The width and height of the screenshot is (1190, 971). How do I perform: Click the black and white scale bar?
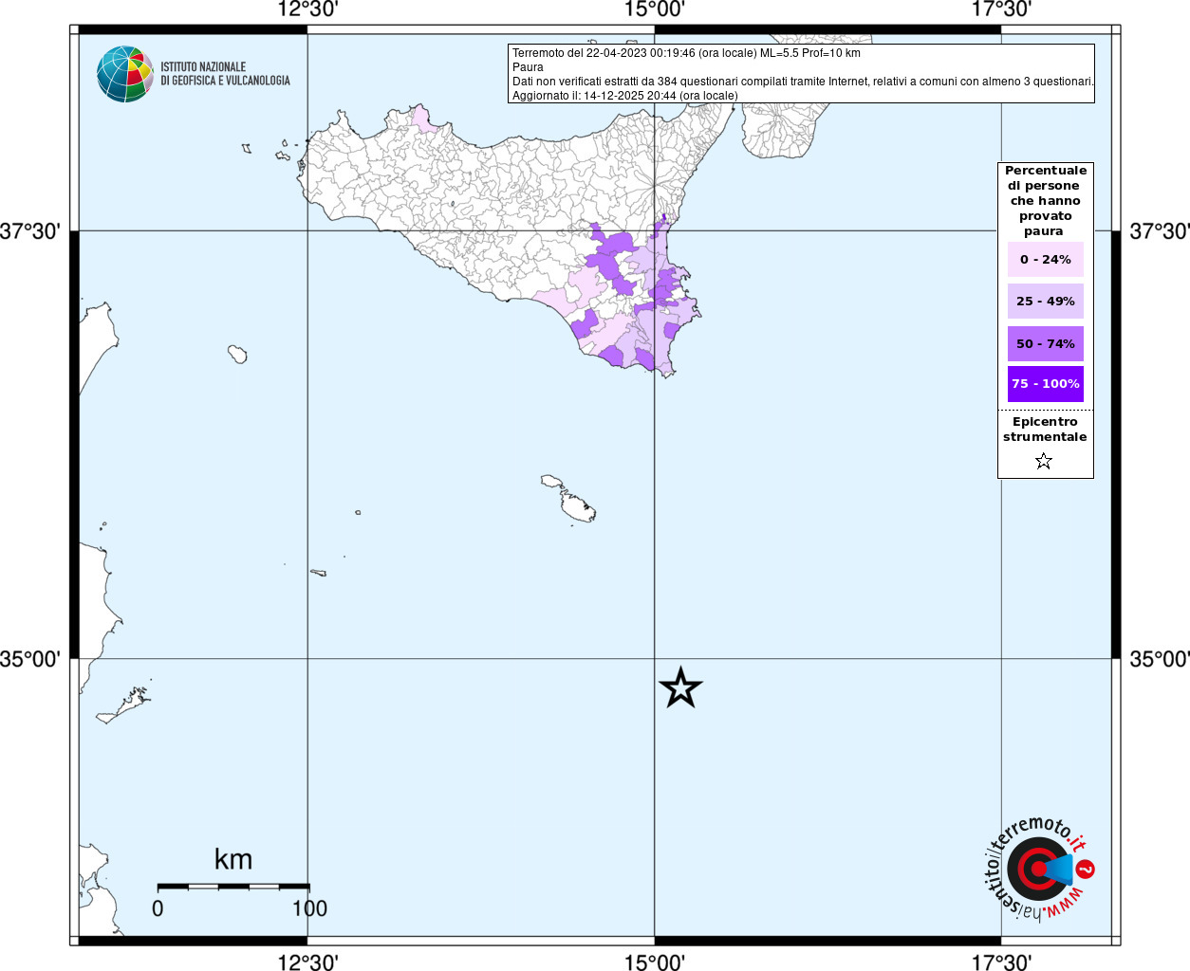[x=233, y=887]
